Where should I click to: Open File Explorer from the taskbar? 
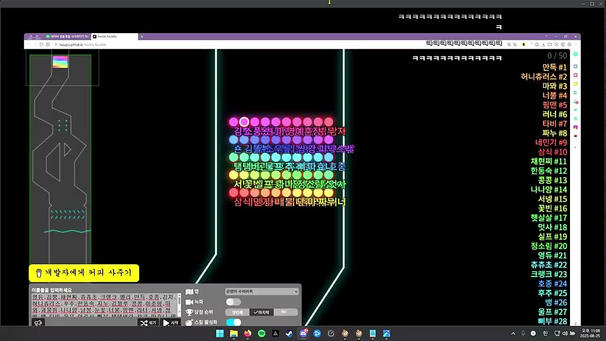pos(233,333)
